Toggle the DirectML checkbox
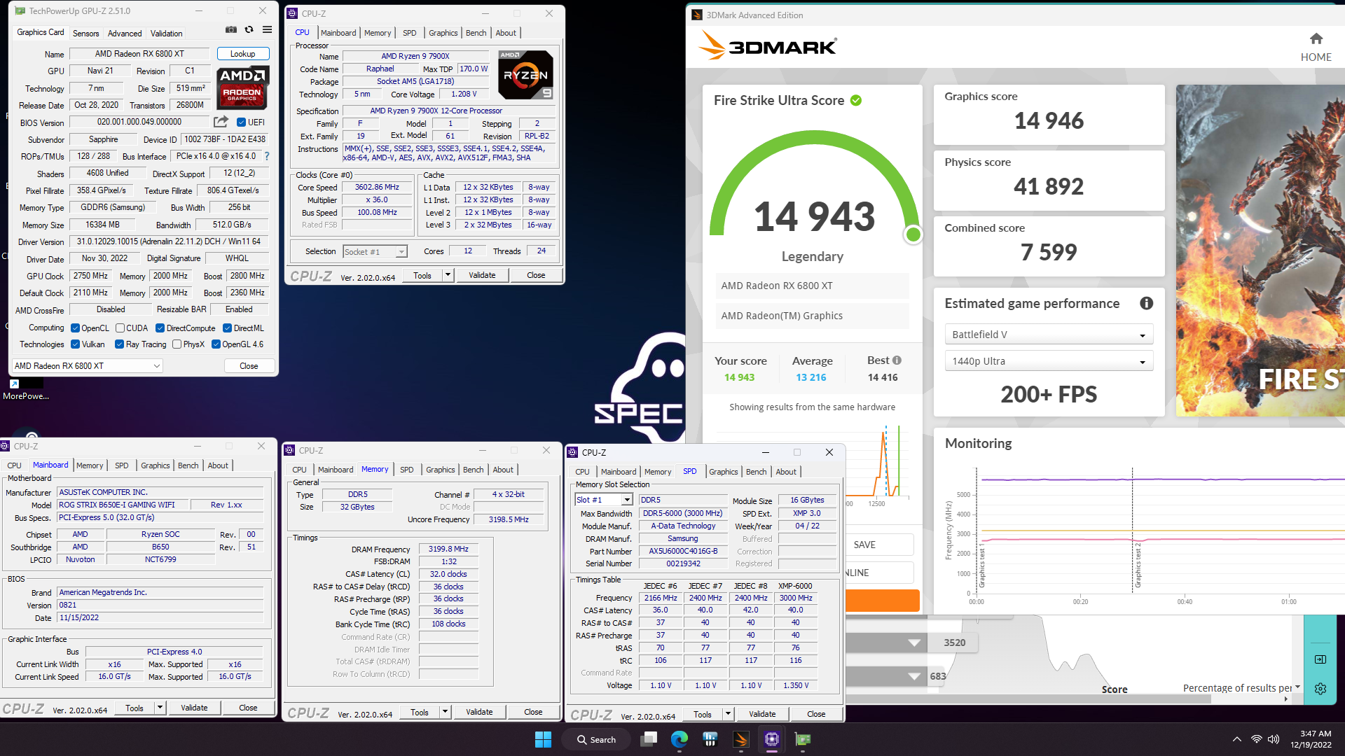 point(227,328)
